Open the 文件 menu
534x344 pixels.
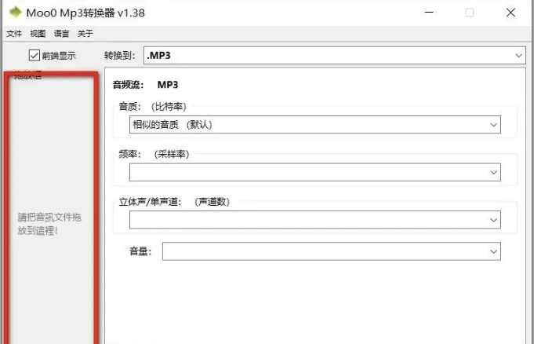pyautogui.click(x=14, y=34)
